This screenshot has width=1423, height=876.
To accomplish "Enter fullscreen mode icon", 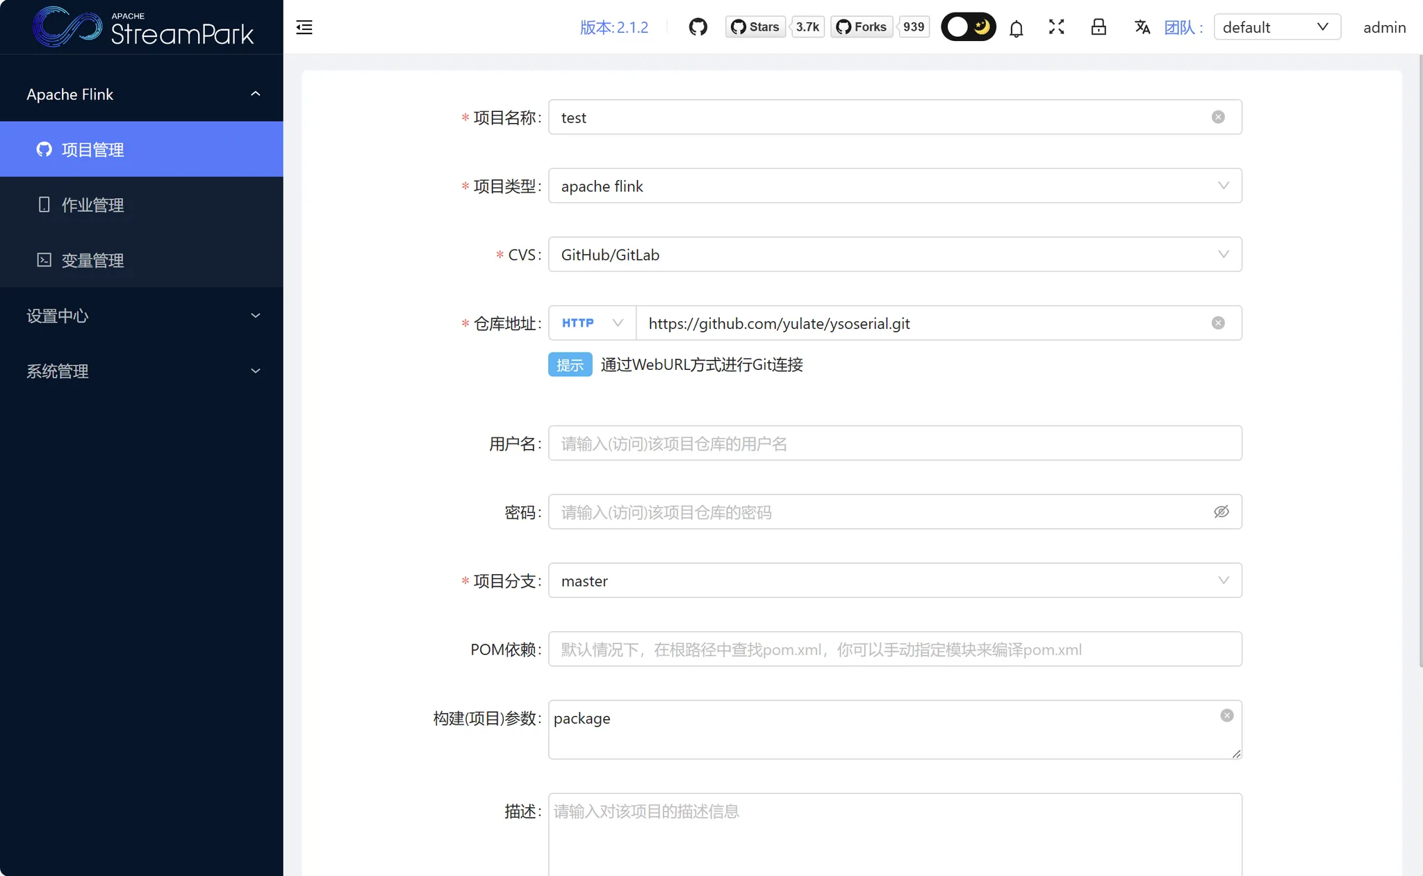I will click(1056, 27).
